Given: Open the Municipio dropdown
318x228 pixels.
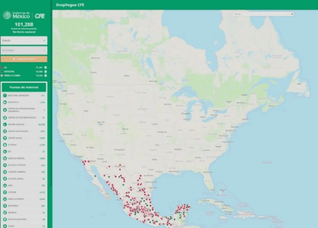Looking at the screenshot, I should click(24, 50).
